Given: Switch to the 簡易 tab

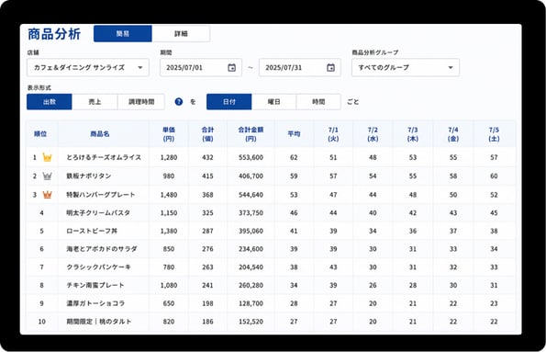Looking at the screenshot, I should (x=123, y=33).
